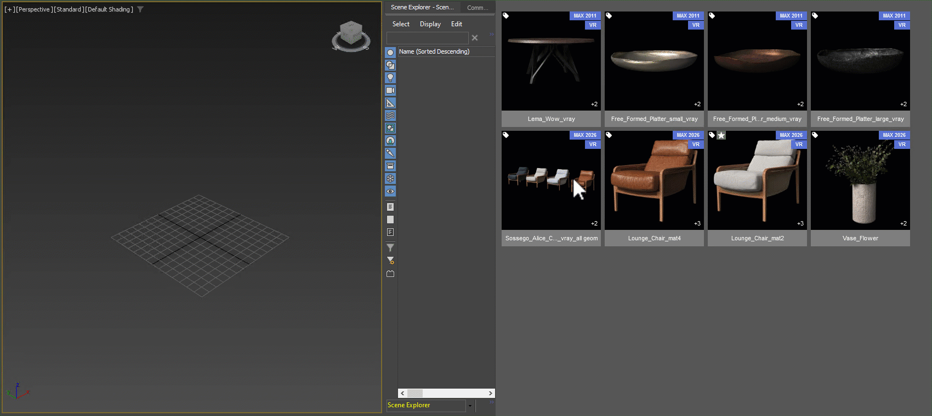
Task: Click the MAX 2026 badge on Vase_Flower
Action: coord(894,135)
